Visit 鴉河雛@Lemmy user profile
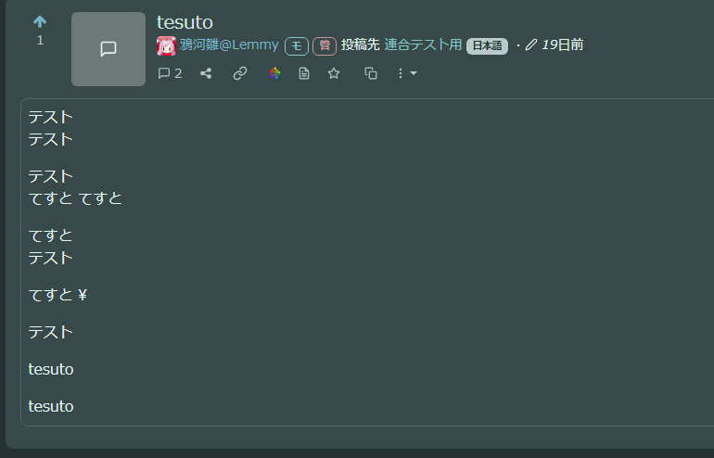714x458 pixels. (x=229, y=45)
